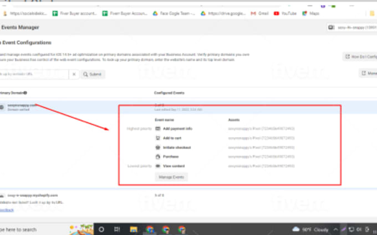Select the verified primary domain row
The width and height of the screenshot is (377, 235).
click(188, 107)
